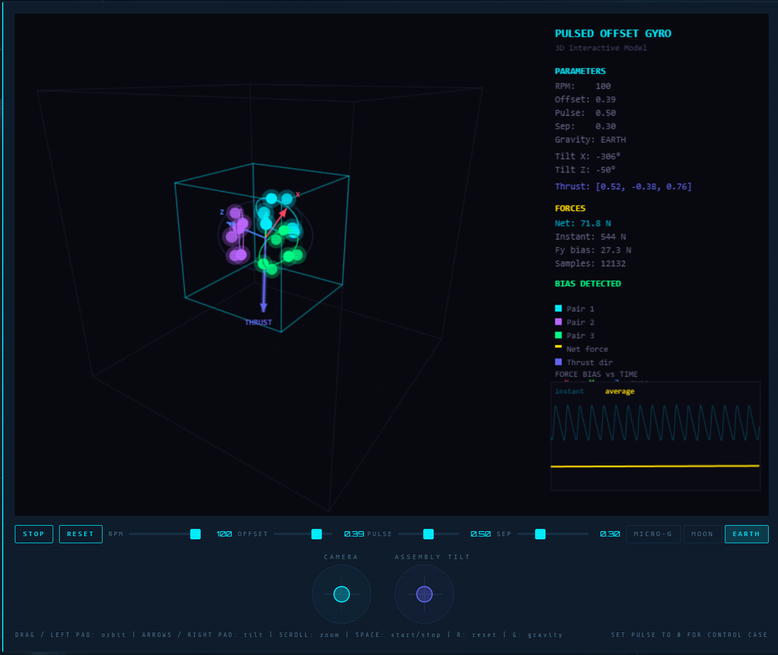
Task: Click the OFFSET slider handle
Action: click(x=316, y=534)
